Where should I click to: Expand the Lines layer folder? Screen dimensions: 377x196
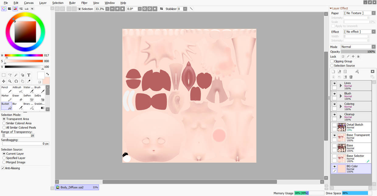click(341, 86)
